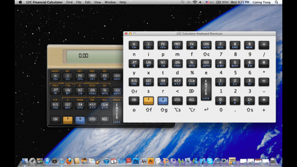Click the PMT key on the calculator
The width and height of the screenshot is (297, 167).
[92, 77]
